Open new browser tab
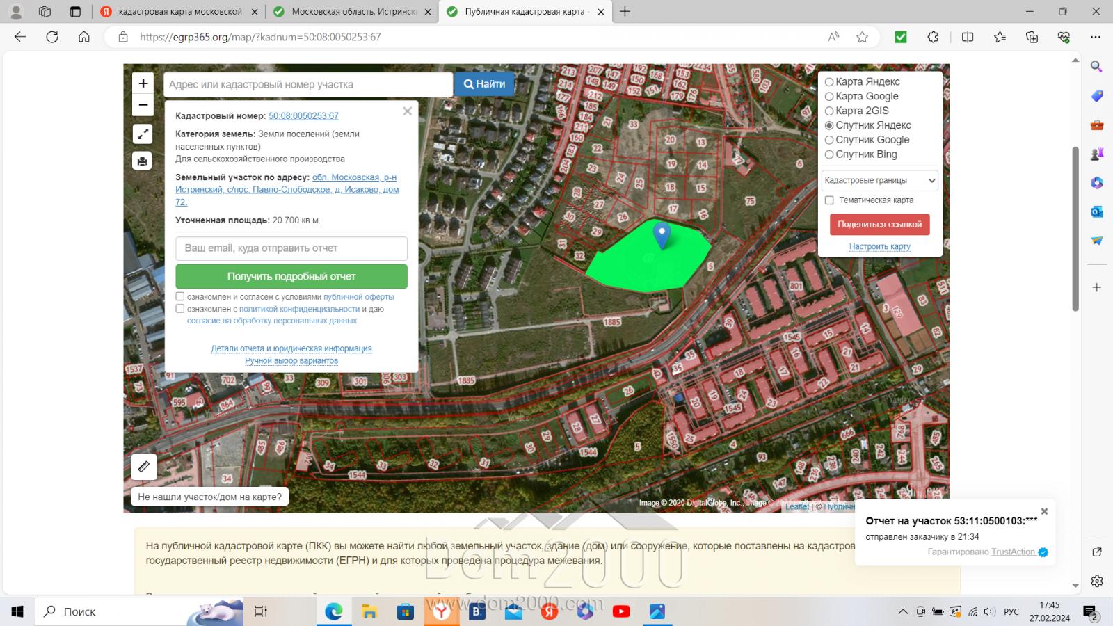 click(625, 11)
